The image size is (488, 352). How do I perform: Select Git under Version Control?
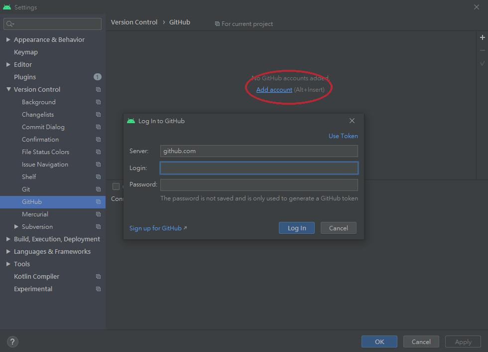pos(26,189)
